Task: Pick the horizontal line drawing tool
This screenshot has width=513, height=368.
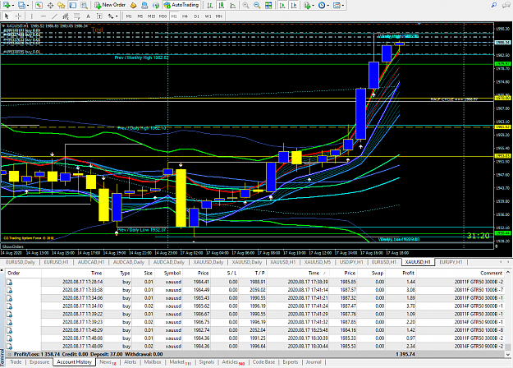Action: click(44, 16)
